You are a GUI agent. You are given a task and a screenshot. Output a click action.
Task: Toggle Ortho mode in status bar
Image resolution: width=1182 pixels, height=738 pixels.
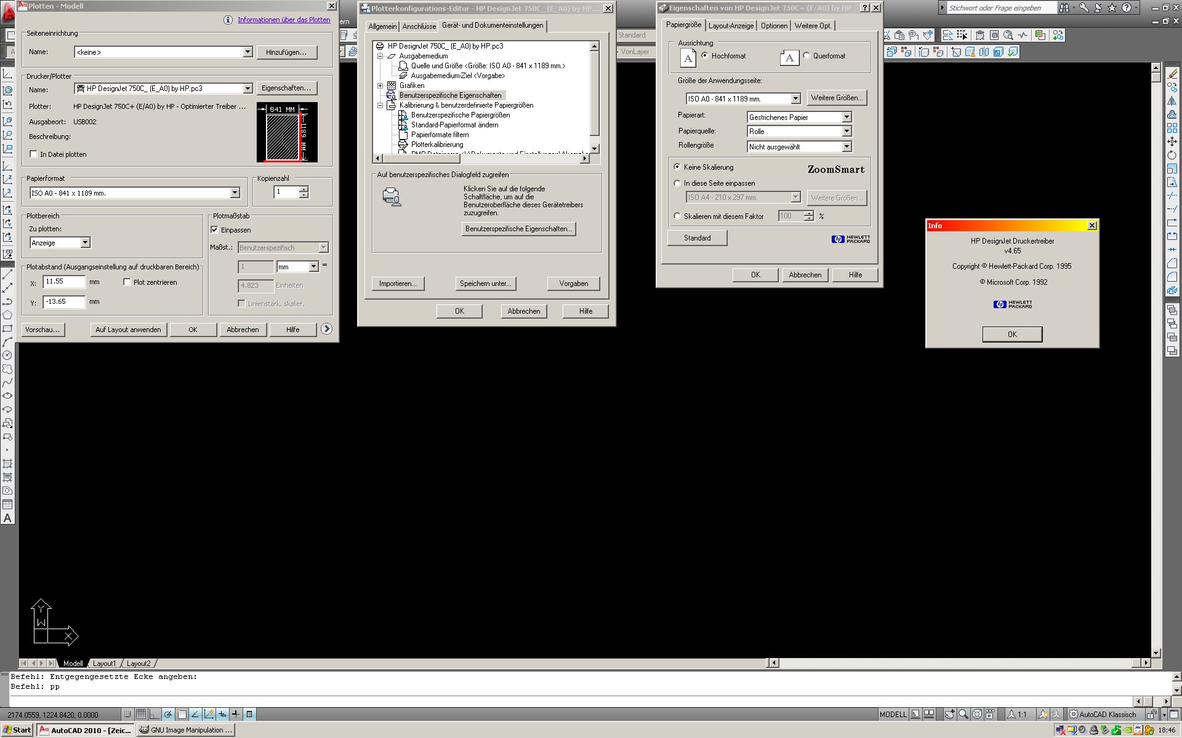[x=154, y=714]
